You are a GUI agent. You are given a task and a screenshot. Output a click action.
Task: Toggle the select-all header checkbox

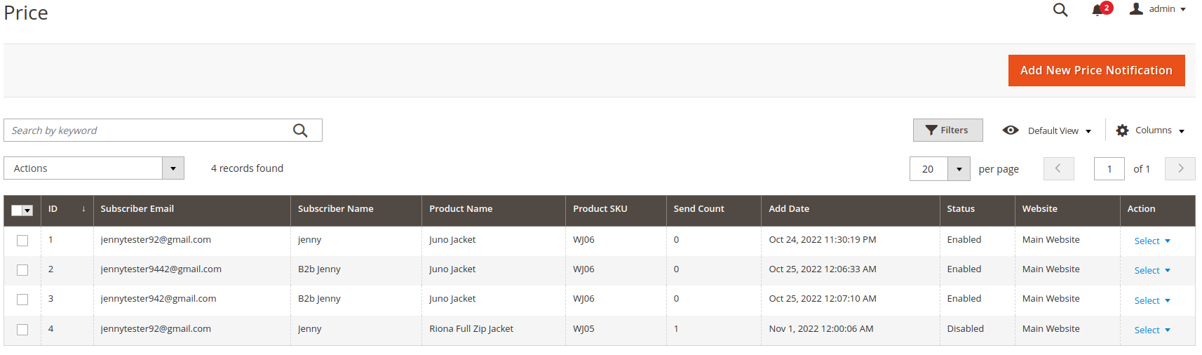click(x=17, y=210)
